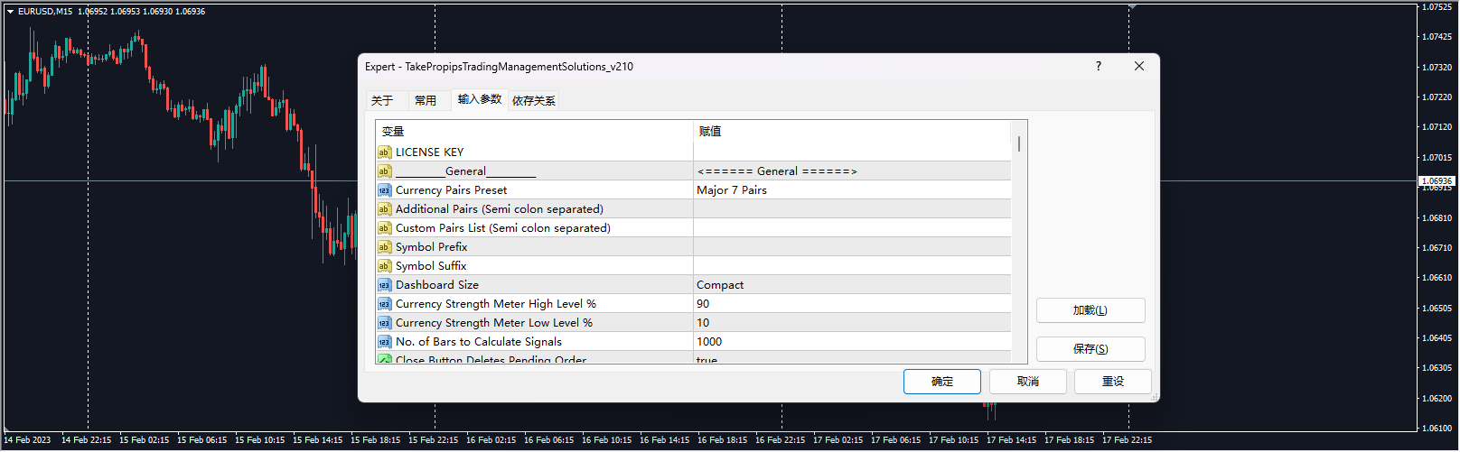The height and width of the screenshot is (452, 1460).
Task: Click the Symbol Suffix row icon
Action: tap(384, 266)
